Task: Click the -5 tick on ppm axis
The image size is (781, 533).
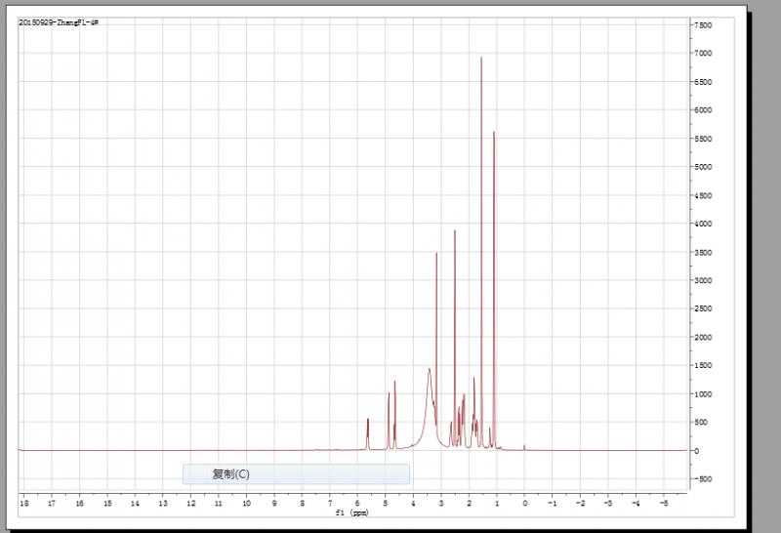Action: click(x=664, y=503)
